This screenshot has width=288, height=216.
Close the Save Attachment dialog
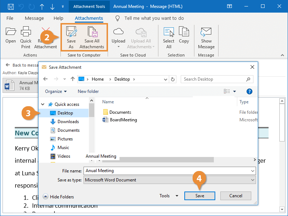tap(252, 67)
